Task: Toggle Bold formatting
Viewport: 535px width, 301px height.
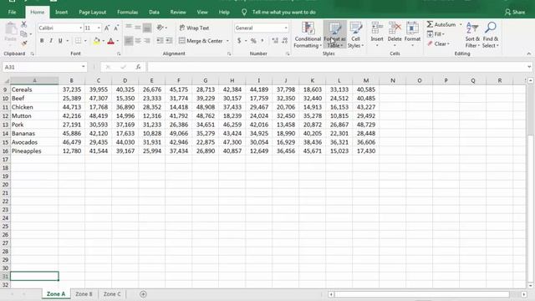Action: pos(42,41)
